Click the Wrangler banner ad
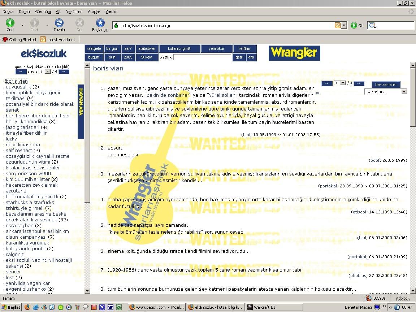Screen dimensions: 416x312 (294, 53)
